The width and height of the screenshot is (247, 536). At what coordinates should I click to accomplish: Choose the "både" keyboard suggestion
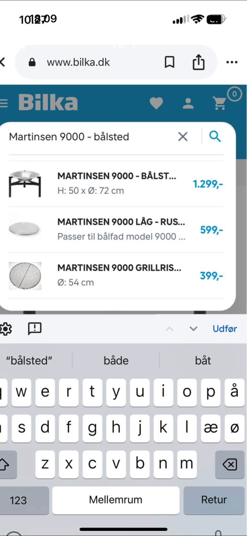116,360
